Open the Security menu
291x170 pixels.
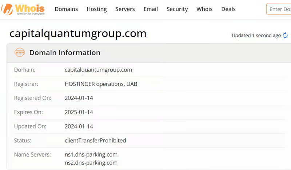(177, 9)
